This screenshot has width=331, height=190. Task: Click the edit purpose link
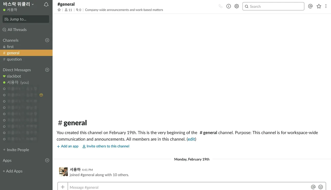pyautogui.click(x=191, y=139)
